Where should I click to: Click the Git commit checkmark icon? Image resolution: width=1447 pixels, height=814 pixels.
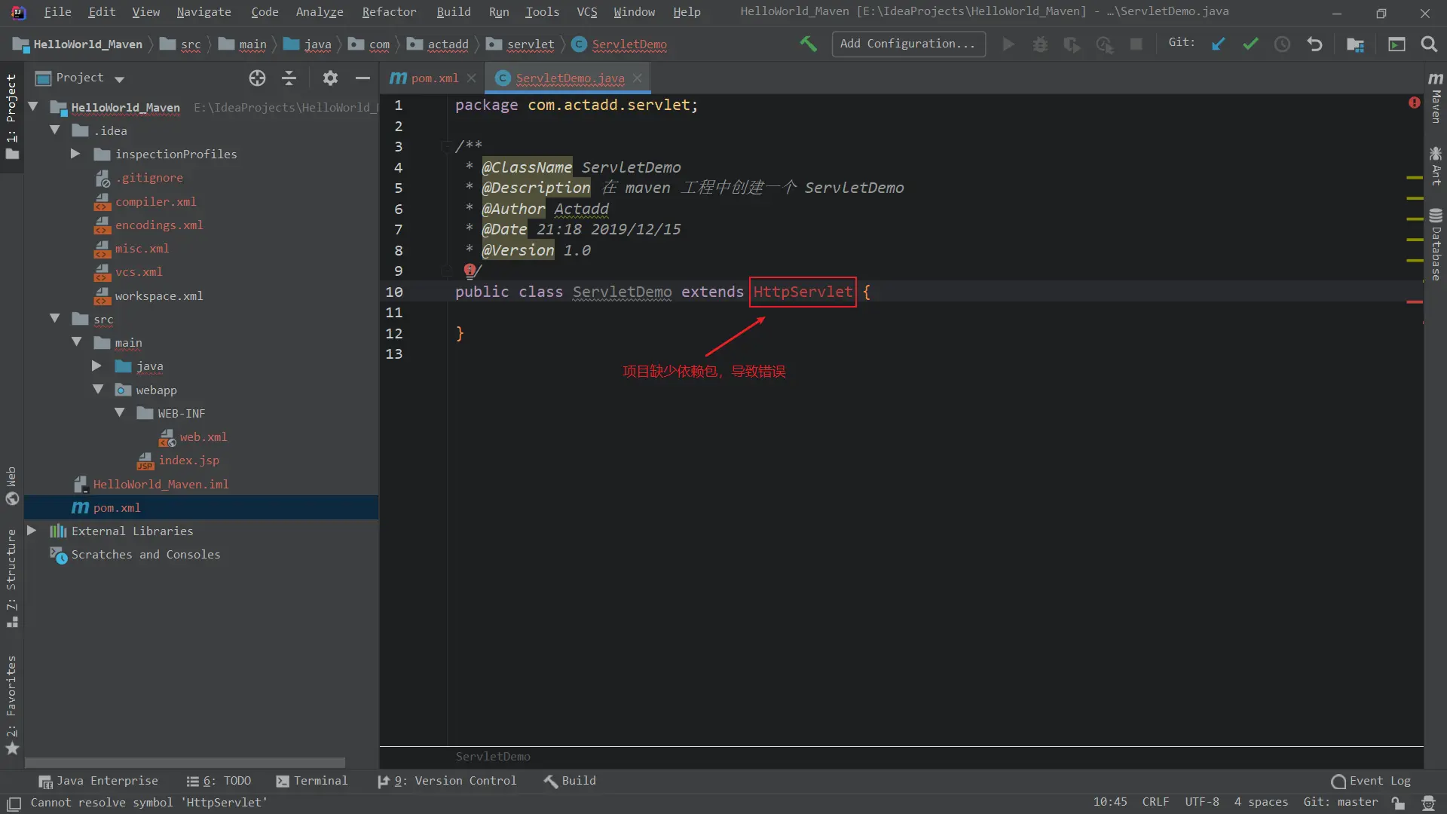pos(1250,44)
